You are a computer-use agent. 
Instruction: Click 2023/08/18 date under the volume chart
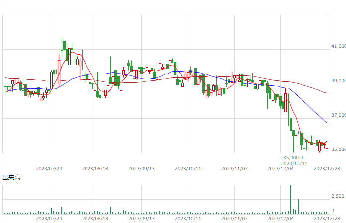pyautogui.click(x=95, y=218)
